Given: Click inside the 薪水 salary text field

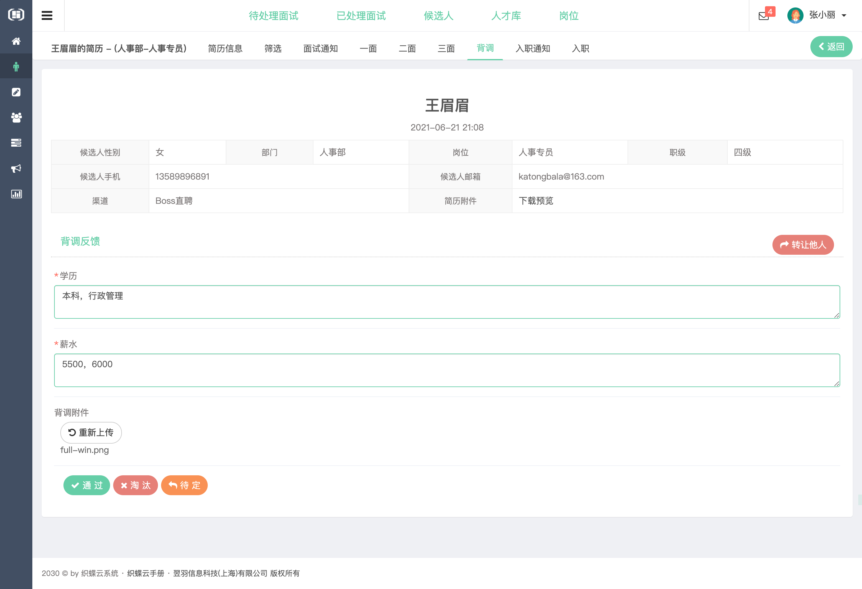Looking at the screenshot, I should pos(445,370).
